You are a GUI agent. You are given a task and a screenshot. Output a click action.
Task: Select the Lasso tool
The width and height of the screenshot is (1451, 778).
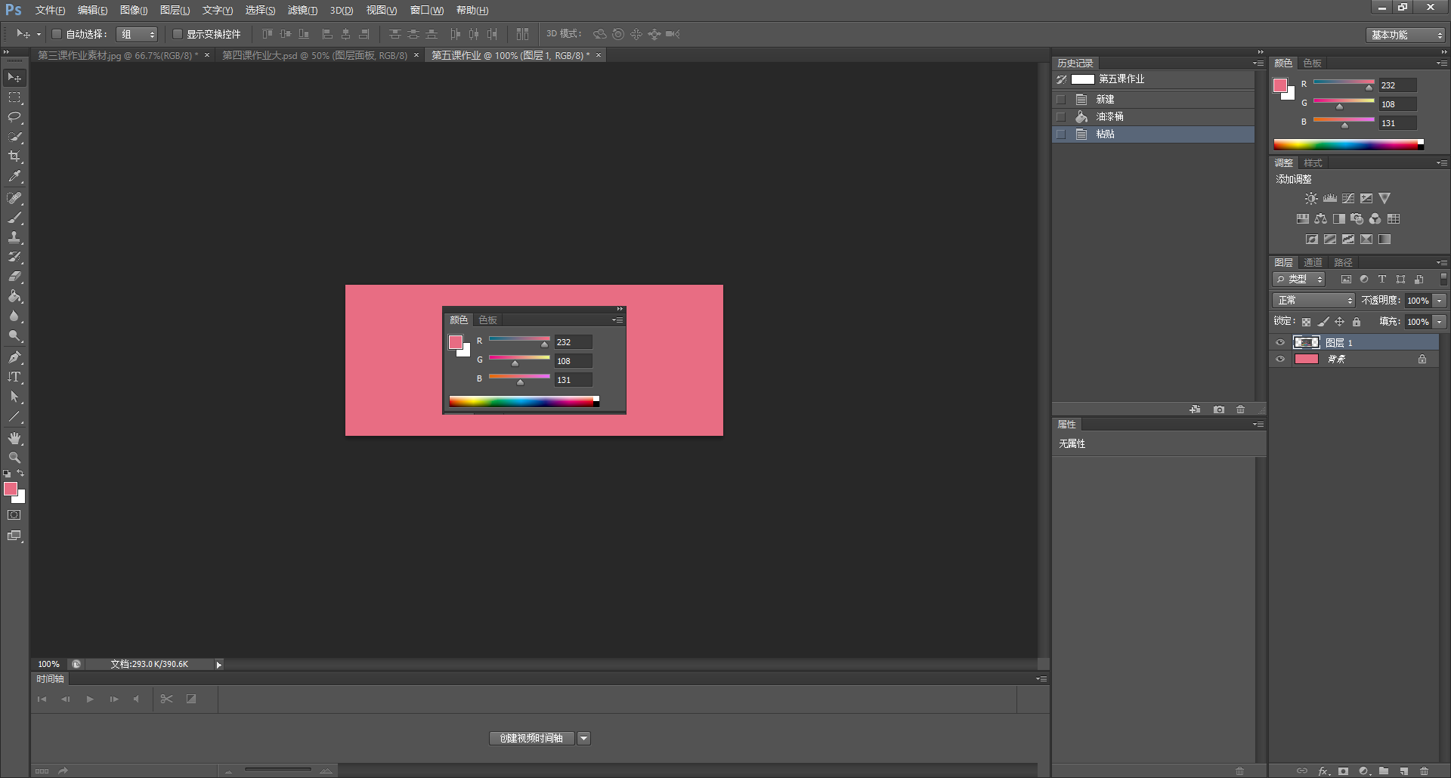[14, 117]
